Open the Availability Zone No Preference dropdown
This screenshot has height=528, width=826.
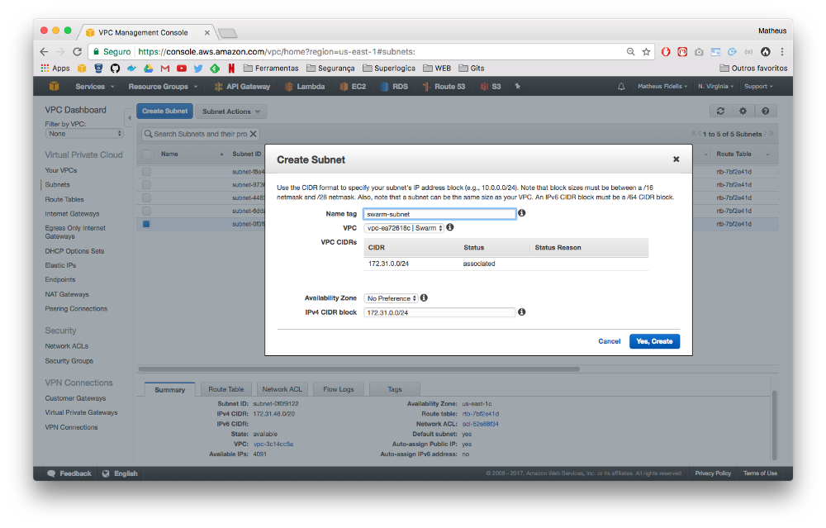(391, 298)
